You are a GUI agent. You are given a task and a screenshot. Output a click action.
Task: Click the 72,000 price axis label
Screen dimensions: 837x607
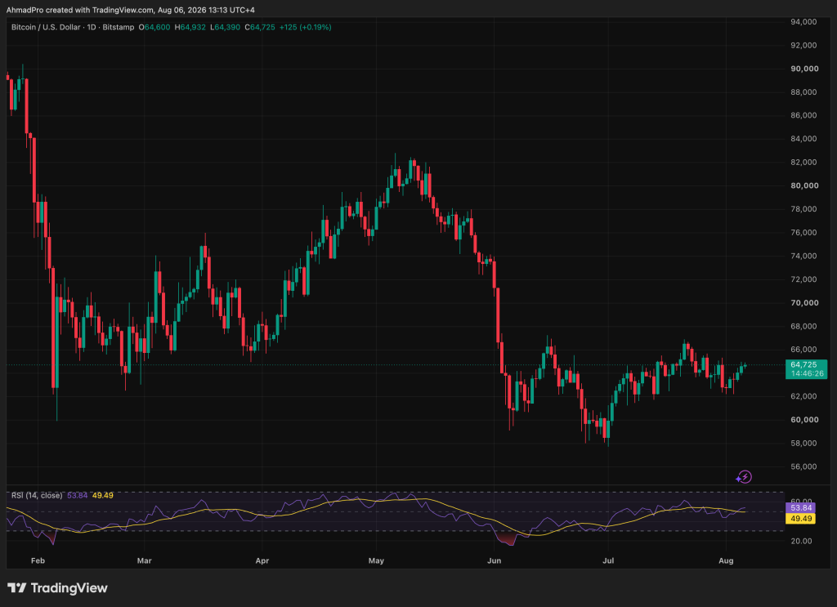(x=803, y=279)
